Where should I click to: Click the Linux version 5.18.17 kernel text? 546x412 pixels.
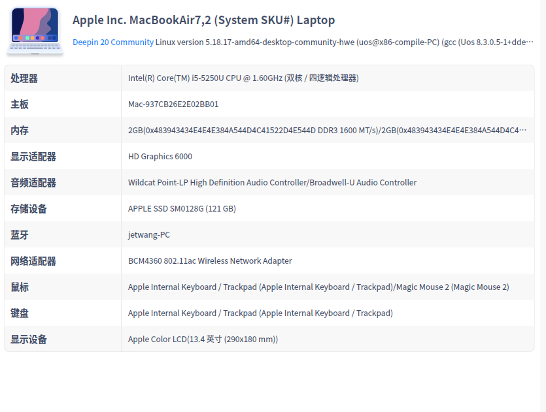(344, 42)
